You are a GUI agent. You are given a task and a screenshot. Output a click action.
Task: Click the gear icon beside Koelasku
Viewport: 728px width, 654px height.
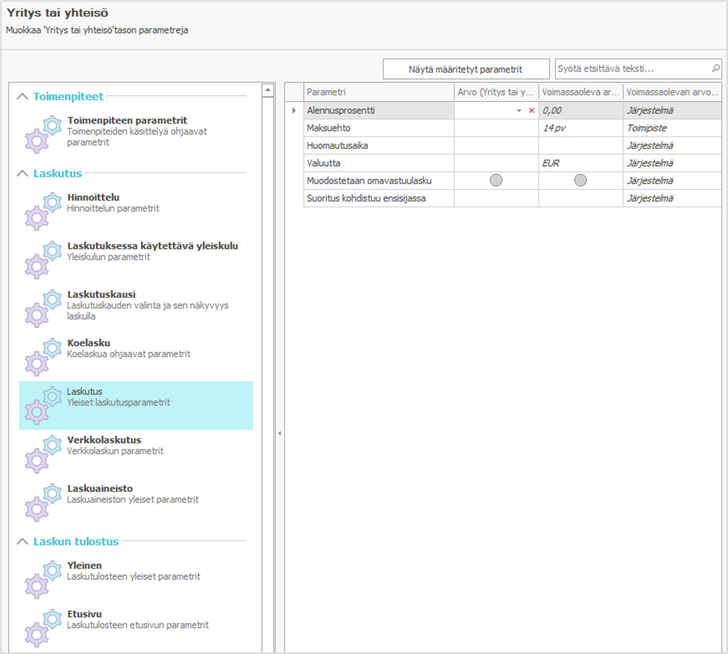[x=42, y=356]
